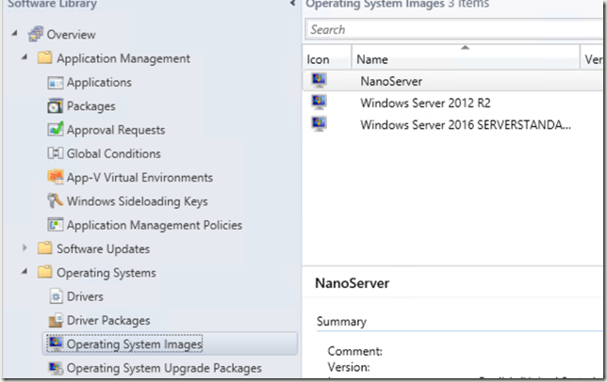Click into the Search box

coord(453,29)
